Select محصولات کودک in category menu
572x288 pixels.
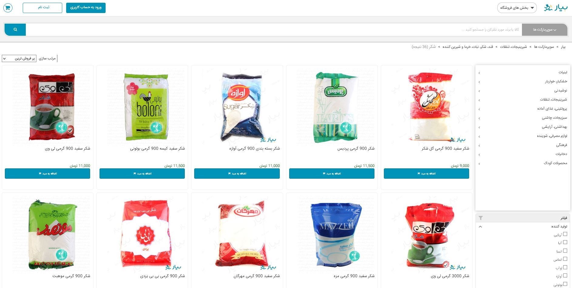(x=555, y=163)
